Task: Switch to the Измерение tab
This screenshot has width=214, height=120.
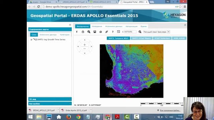Action: click(97, 26)
